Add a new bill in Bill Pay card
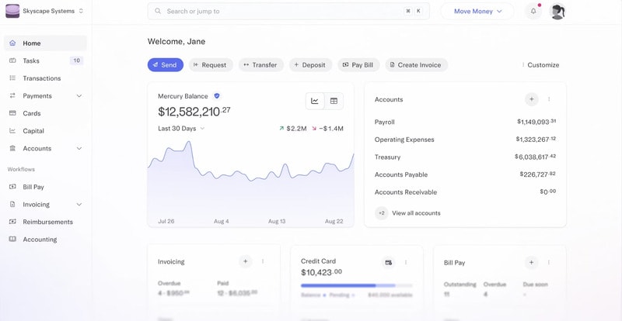 tap(531, 262)
